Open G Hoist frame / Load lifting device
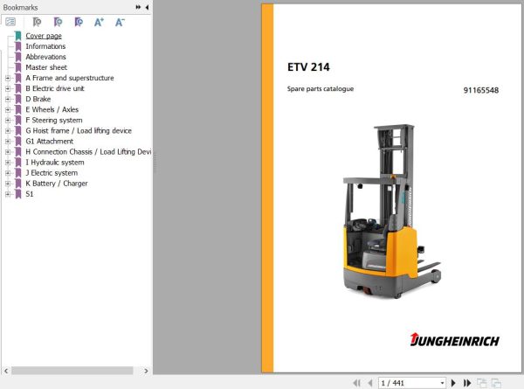Image resolution: width=524 pixels, height=389 pixels. click(79, 131)
